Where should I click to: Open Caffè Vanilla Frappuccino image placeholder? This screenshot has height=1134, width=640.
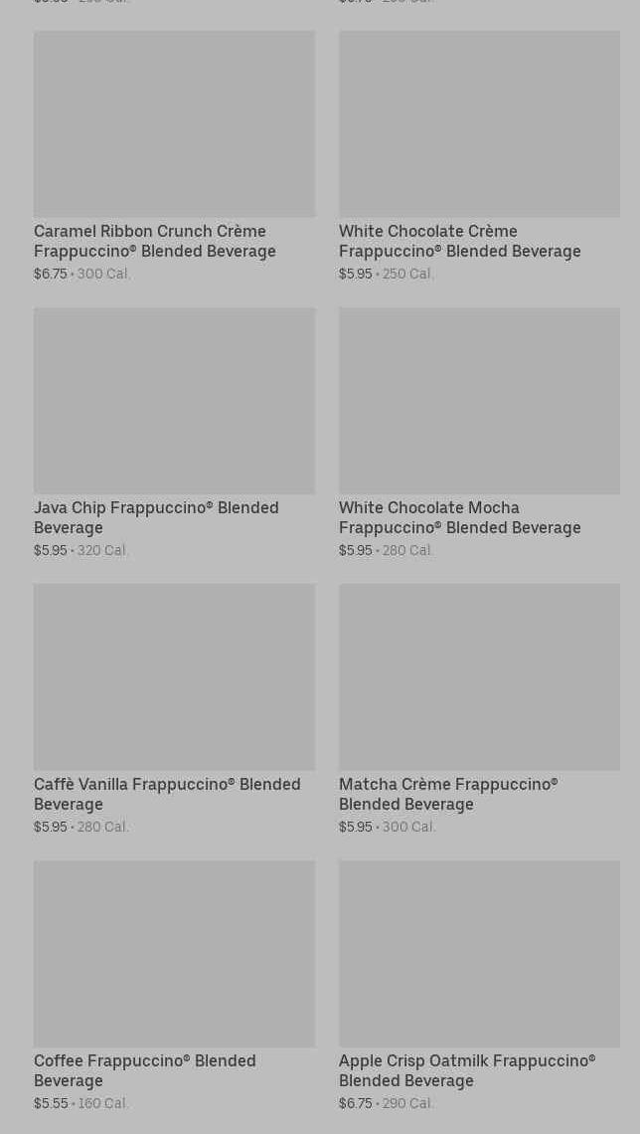[174, 676]
